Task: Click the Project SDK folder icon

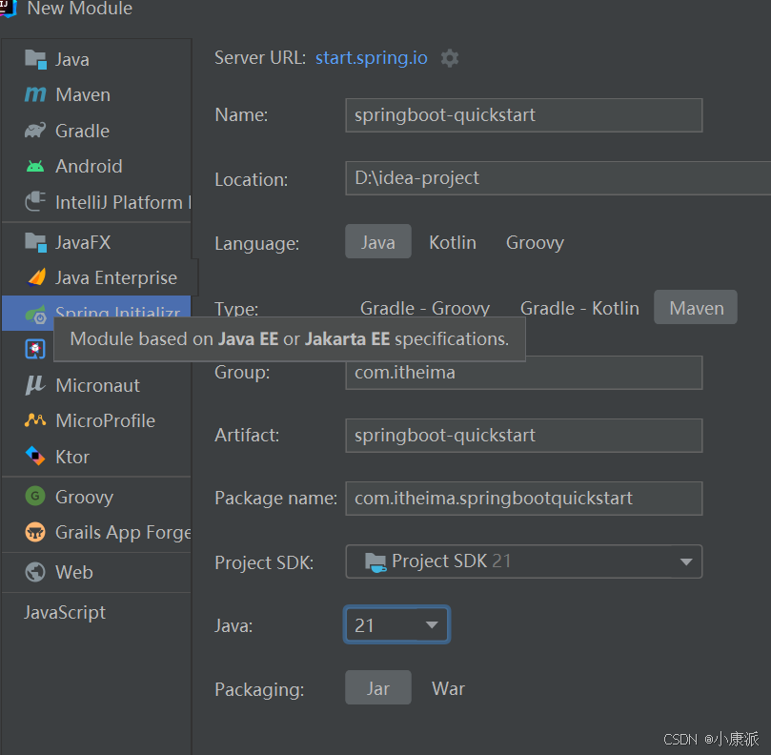Action: 375,561
